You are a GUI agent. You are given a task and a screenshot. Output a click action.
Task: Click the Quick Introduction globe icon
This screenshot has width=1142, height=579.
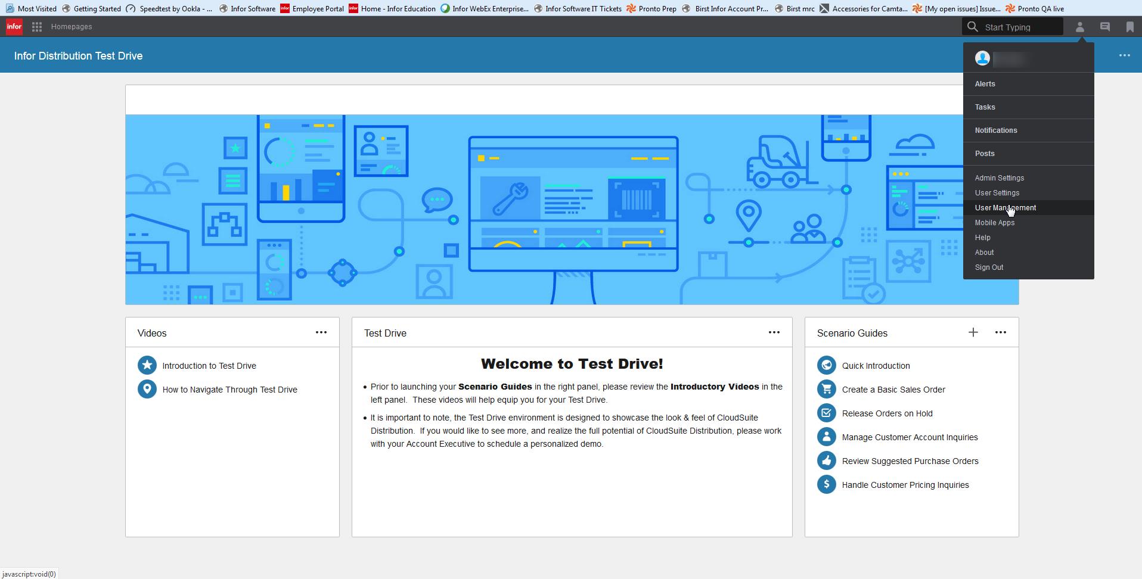pos(827,365)
